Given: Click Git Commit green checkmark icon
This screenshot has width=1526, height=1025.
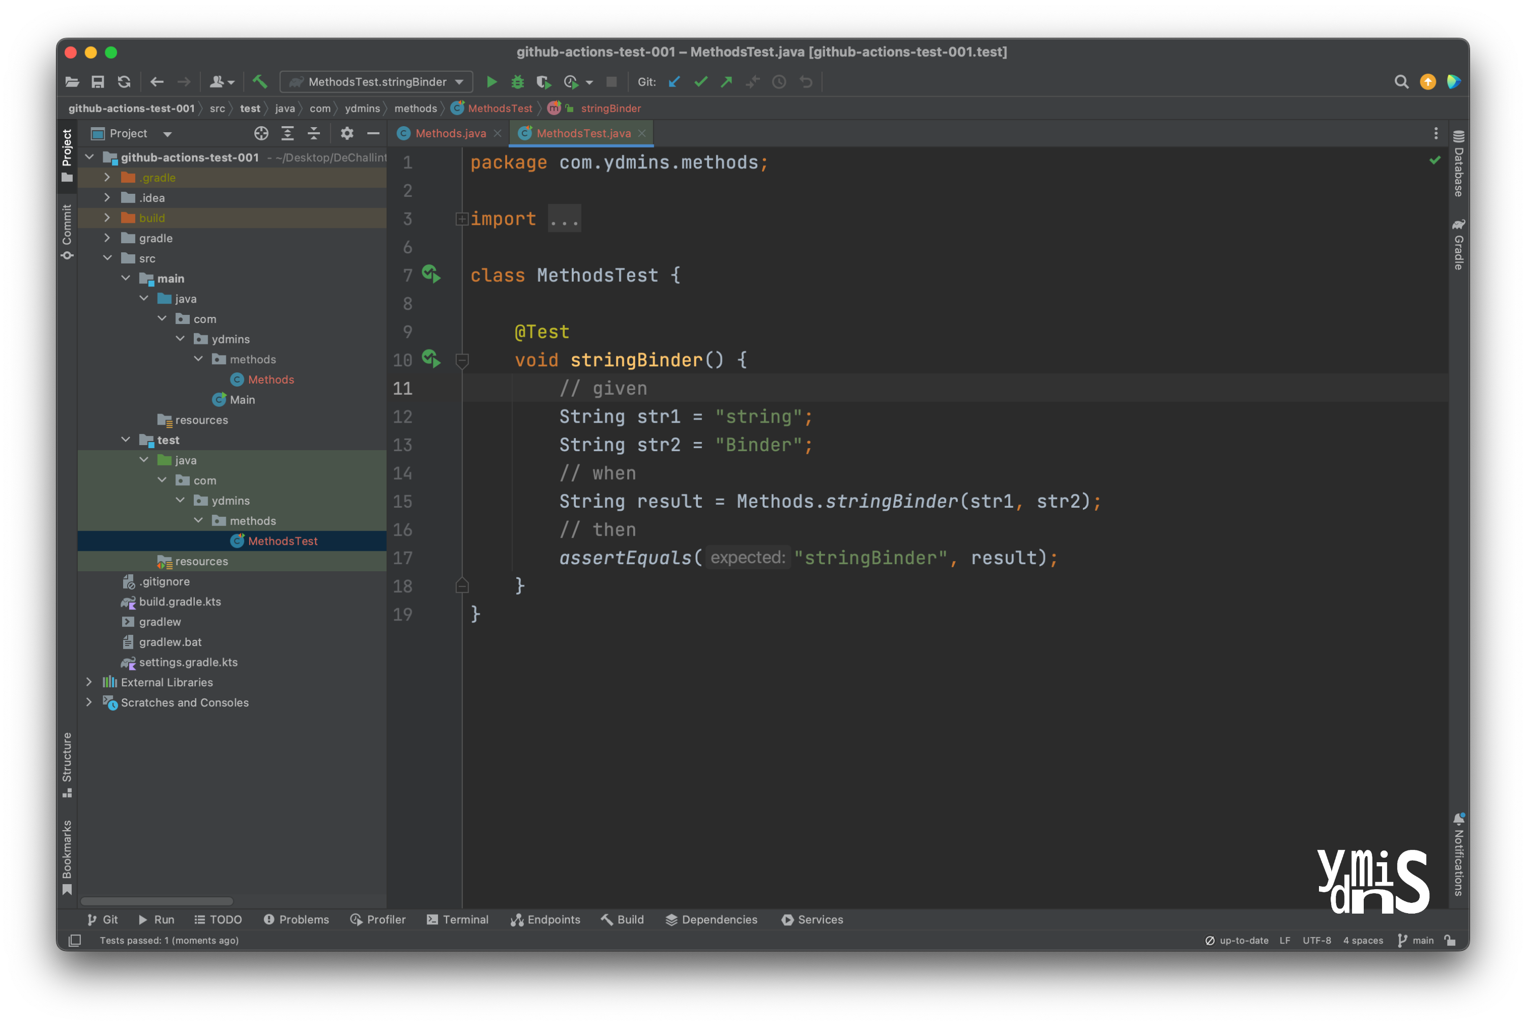Looking at the screenshot, I should [700, 82].
